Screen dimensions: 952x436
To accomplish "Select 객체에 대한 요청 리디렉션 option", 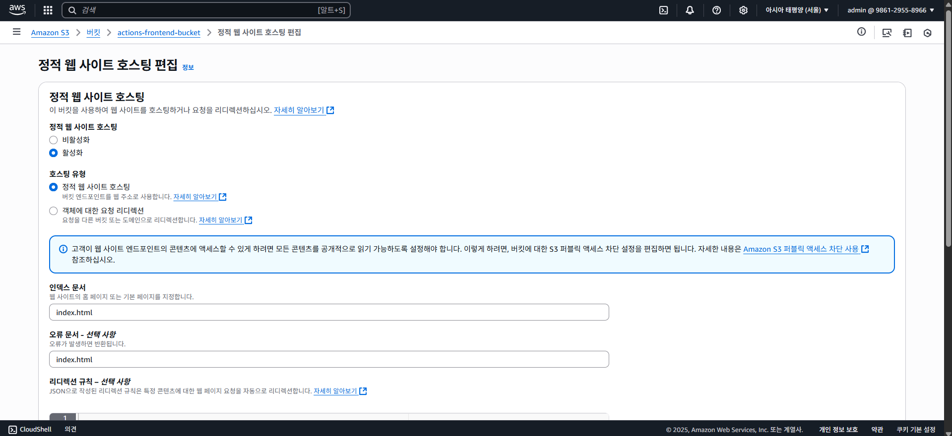I will 54,211.
